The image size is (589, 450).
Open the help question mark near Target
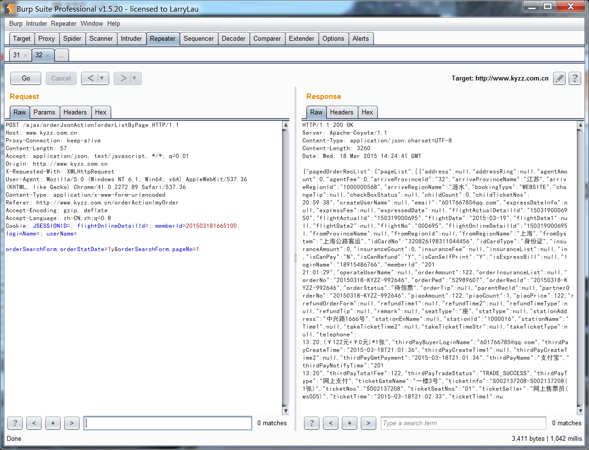pyautogui.click(x=575, y=78)
